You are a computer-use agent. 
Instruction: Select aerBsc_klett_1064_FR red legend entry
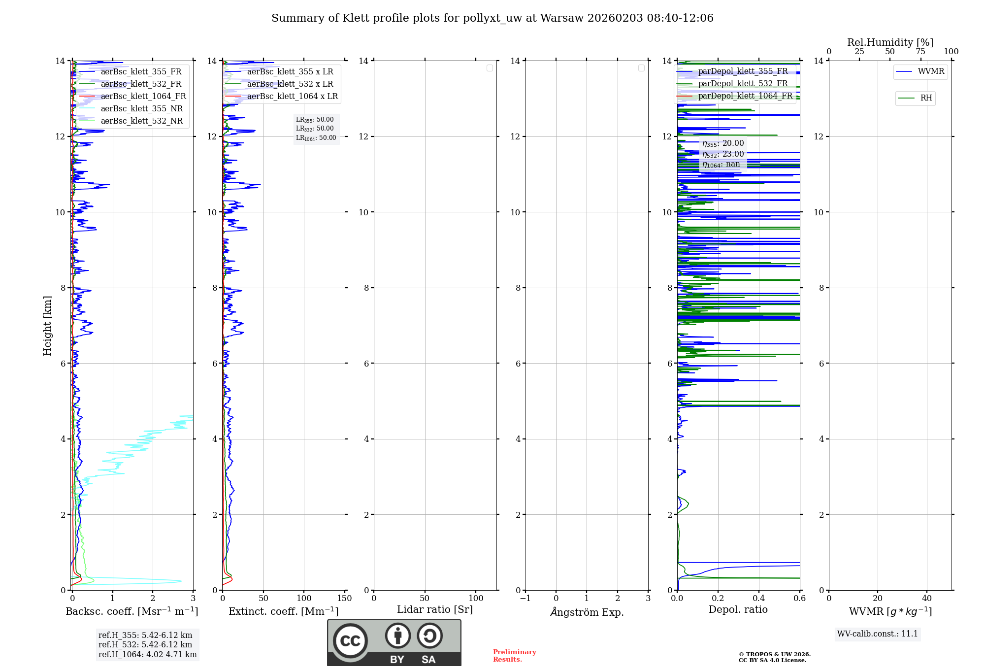pos(143,96)
